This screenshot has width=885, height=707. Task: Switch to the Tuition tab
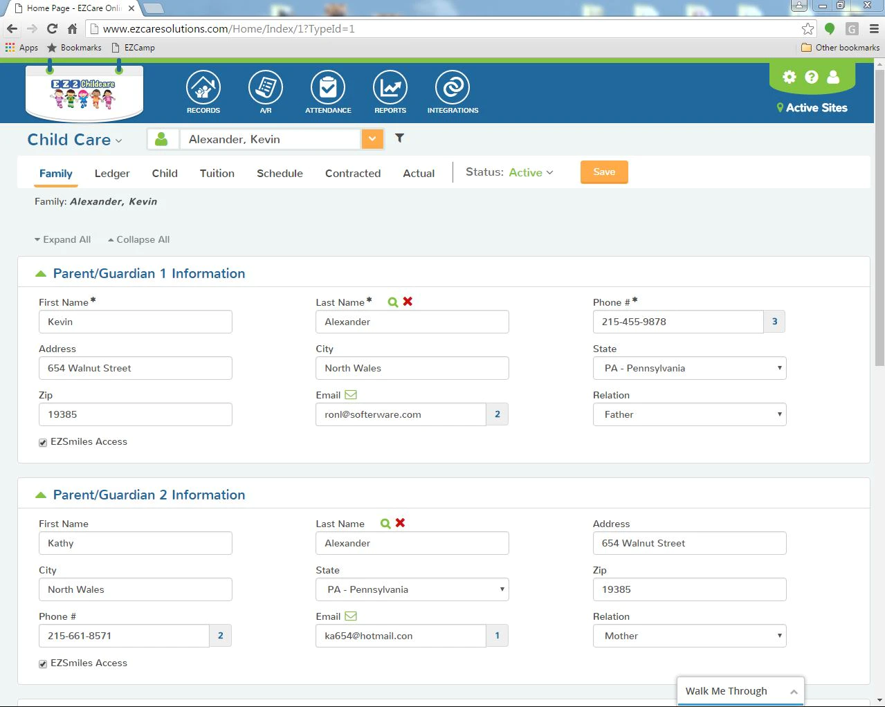[217, 174]
